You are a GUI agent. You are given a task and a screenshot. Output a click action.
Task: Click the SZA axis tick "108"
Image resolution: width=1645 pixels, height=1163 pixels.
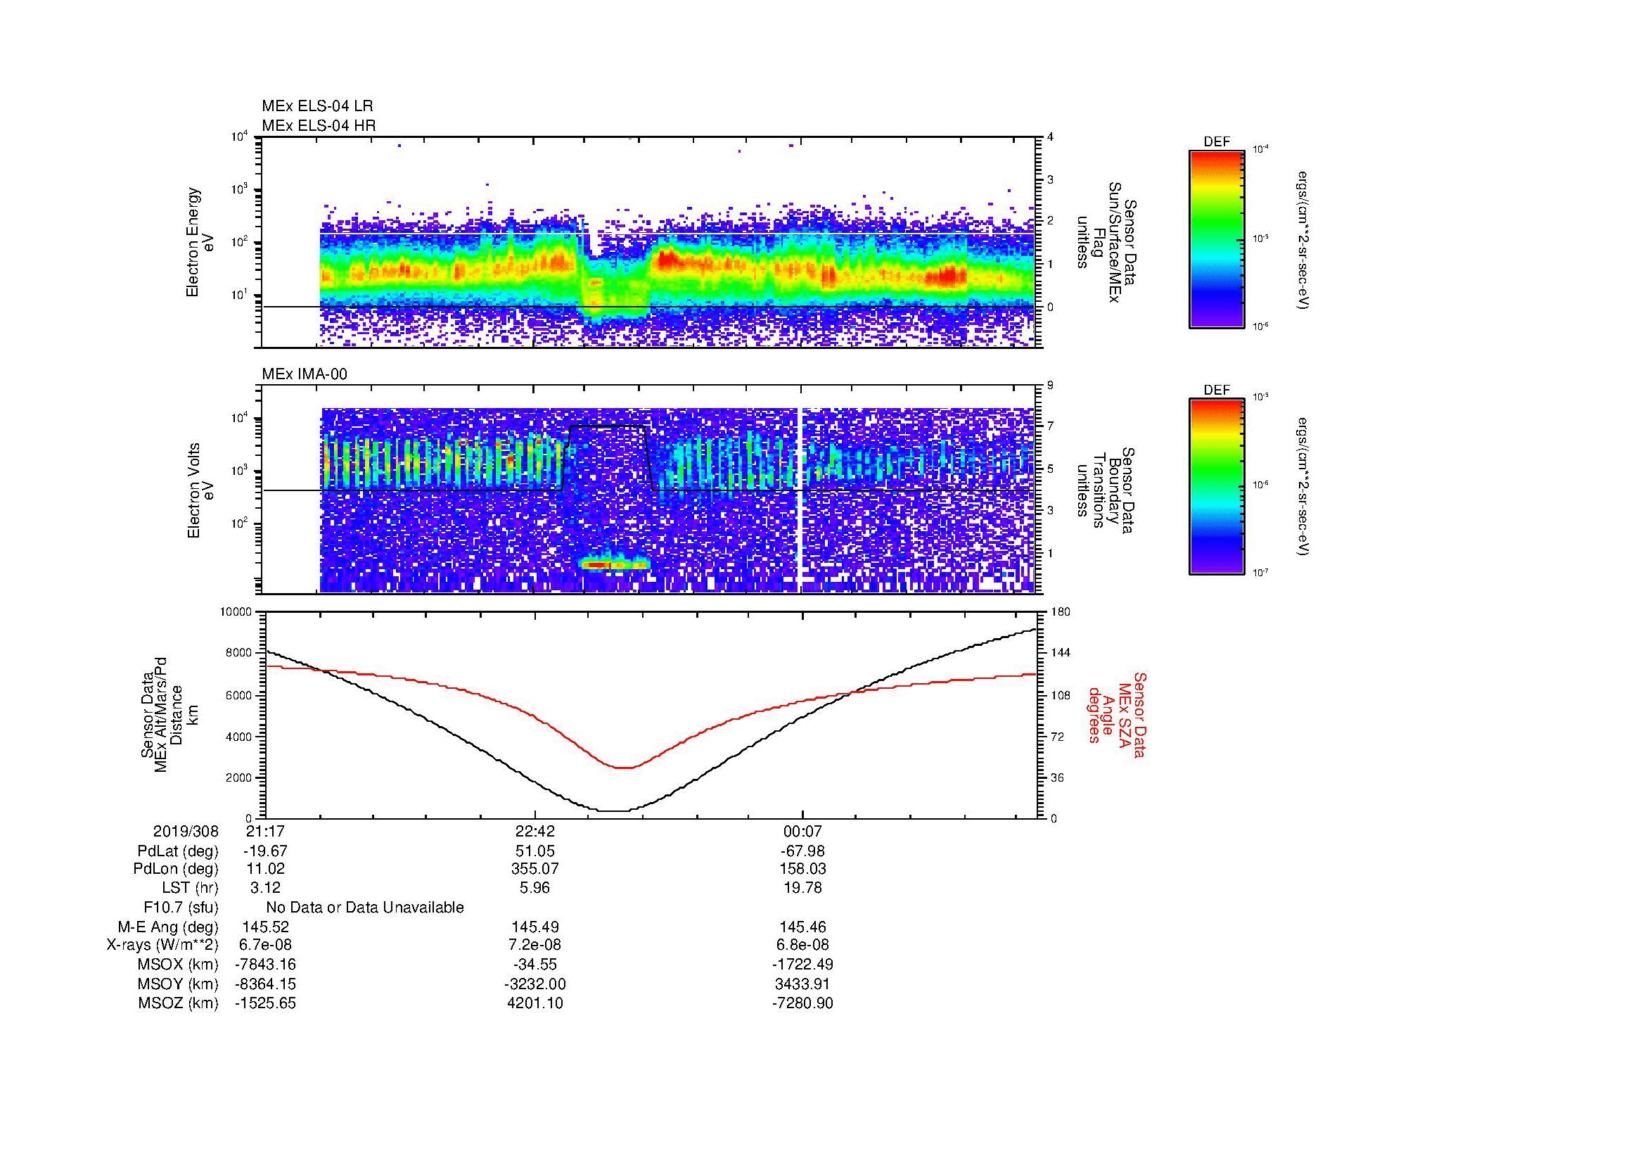pyautogui.click(x=1061, y=695)
